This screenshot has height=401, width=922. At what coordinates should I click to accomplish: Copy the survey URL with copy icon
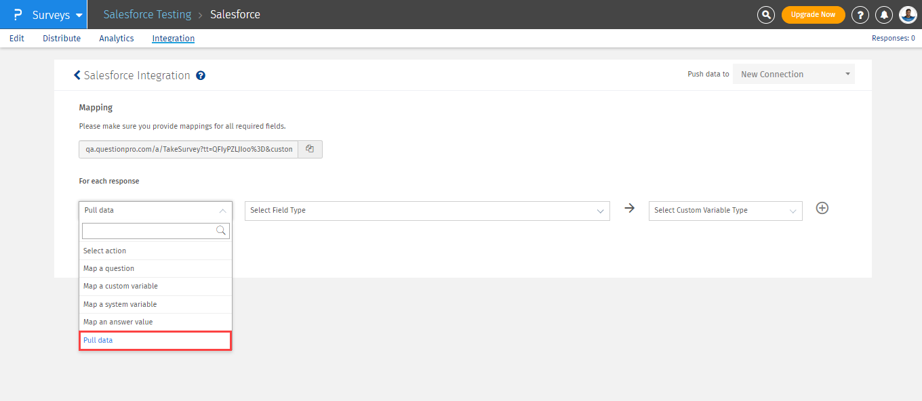pyautogui.click(x=310, y=149)
